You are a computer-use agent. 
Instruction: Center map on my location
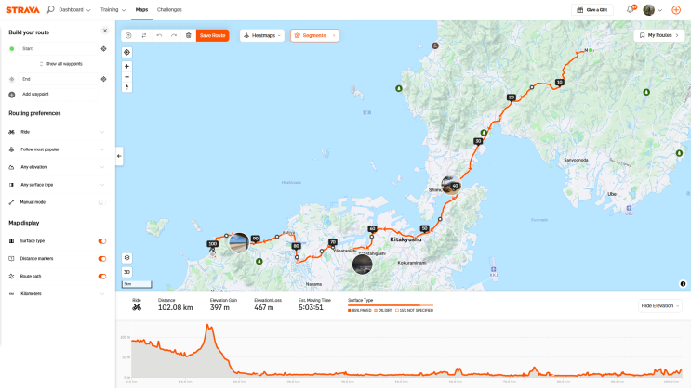coord(126,52)
